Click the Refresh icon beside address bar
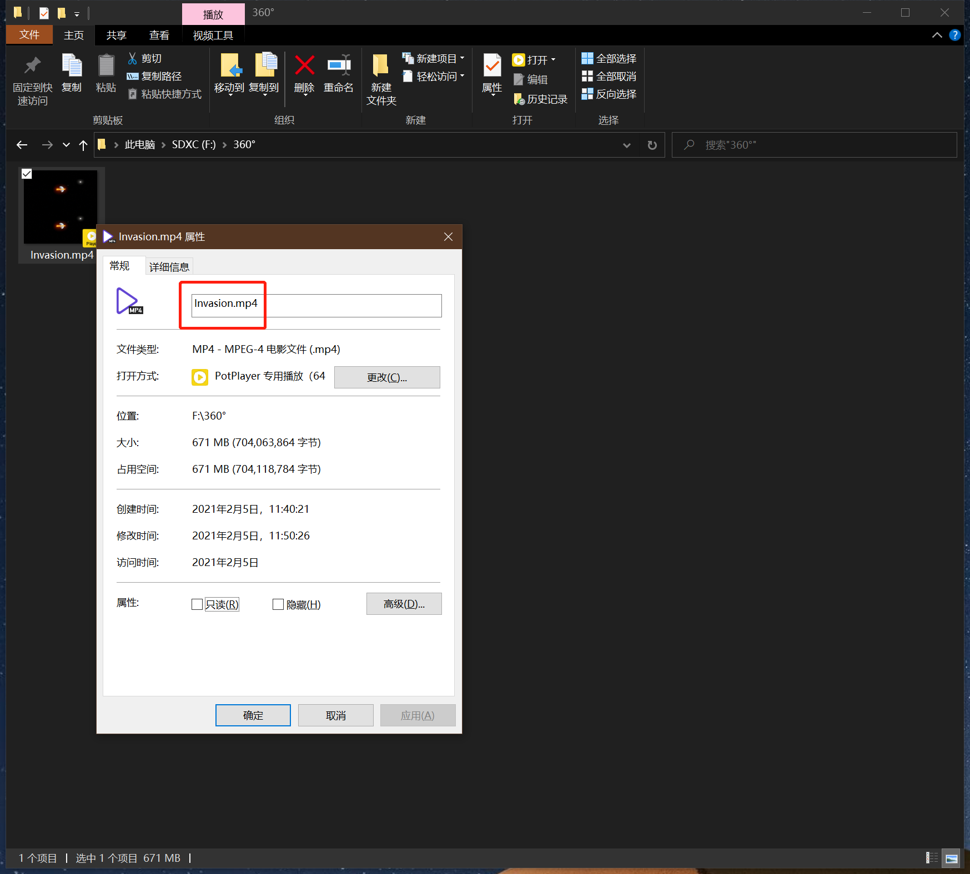Image resolution: width=970 pixels, height=874 pixels. [652, 145]
